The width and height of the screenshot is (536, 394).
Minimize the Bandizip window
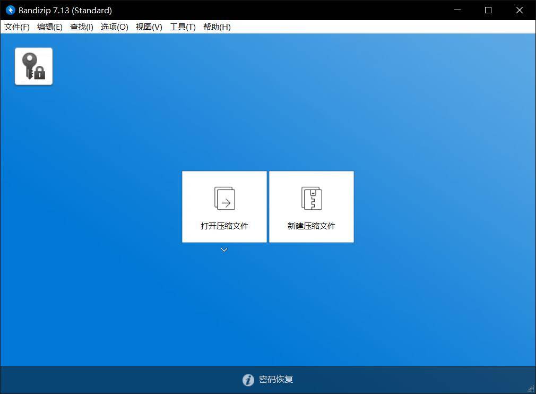457,10
